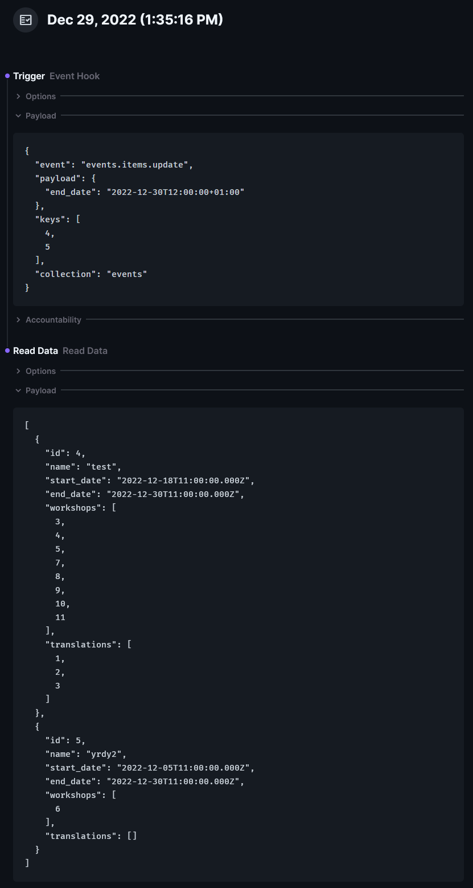473x888 pixels.
Task: Click the purple status dot beside Trigger
Action: pos(7,75)
